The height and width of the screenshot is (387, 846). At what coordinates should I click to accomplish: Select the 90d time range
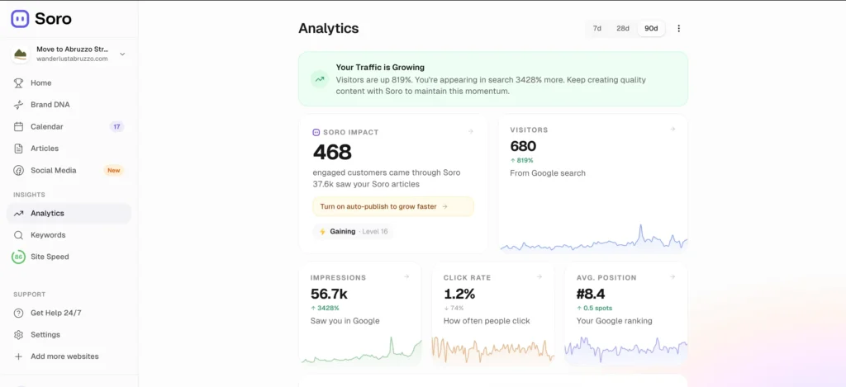tap(651, 29)
